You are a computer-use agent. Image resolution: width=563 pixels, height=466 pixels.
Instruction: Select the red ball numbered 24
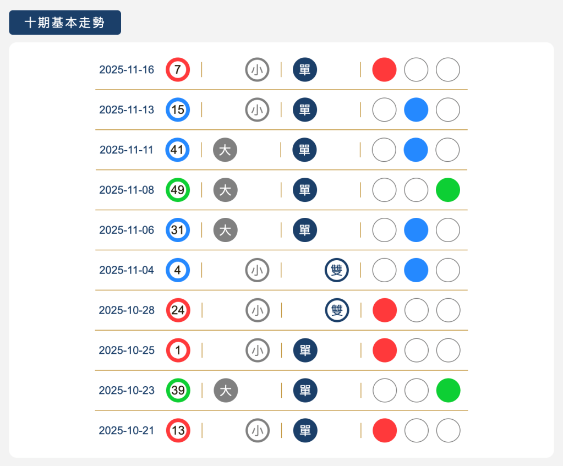177,310
